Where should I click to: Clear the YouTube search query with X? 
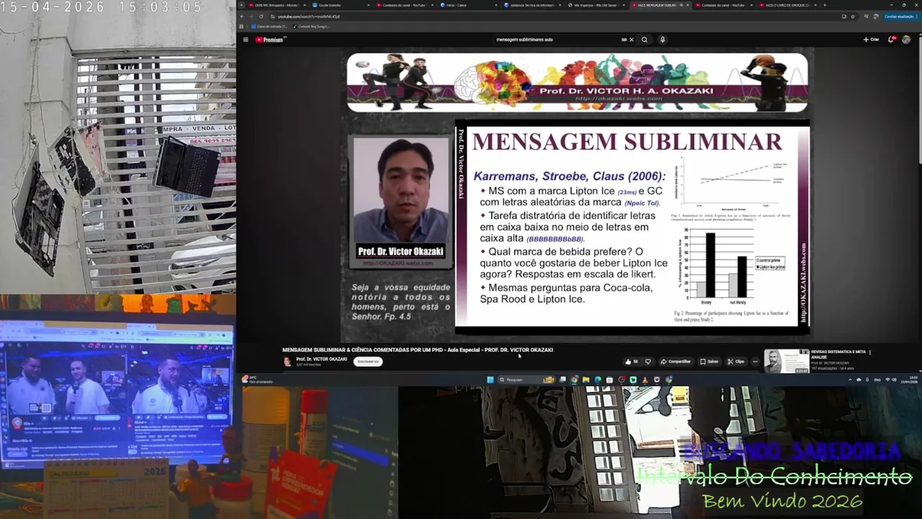(x=632, y=40)
